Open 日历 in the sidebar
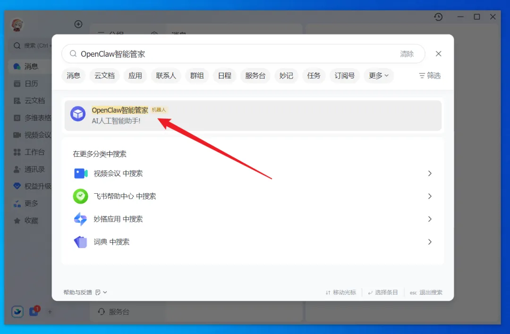The width and height of the screenshot is (510, 334). [31, 84]
